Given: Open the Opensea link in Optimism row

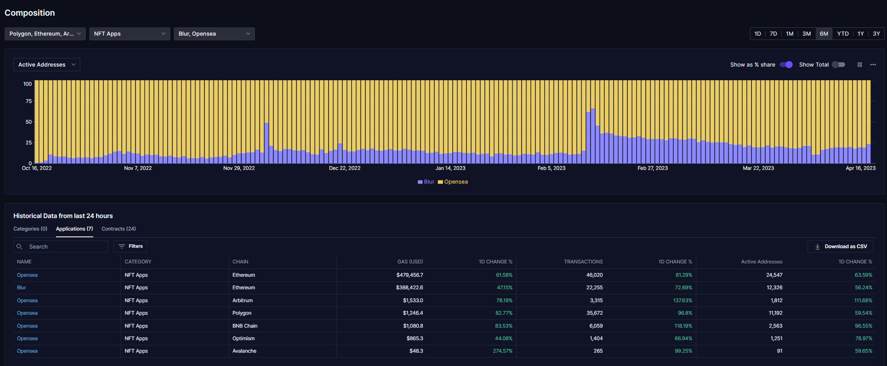Looking at the screenshot, I should pos(27,339).
